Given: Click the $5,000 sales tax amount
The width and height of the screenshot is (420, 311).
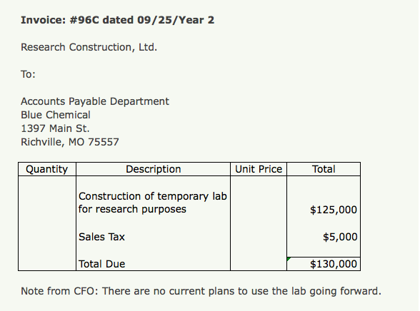Looking at the screenshot, I should [340, 237].
